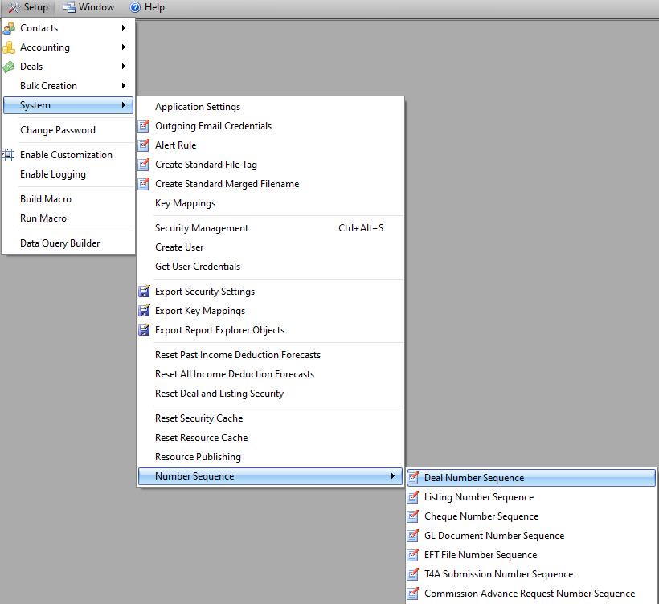Select Change Password
The height and width of the screenshot is (604, 659).
coord(58,130)
